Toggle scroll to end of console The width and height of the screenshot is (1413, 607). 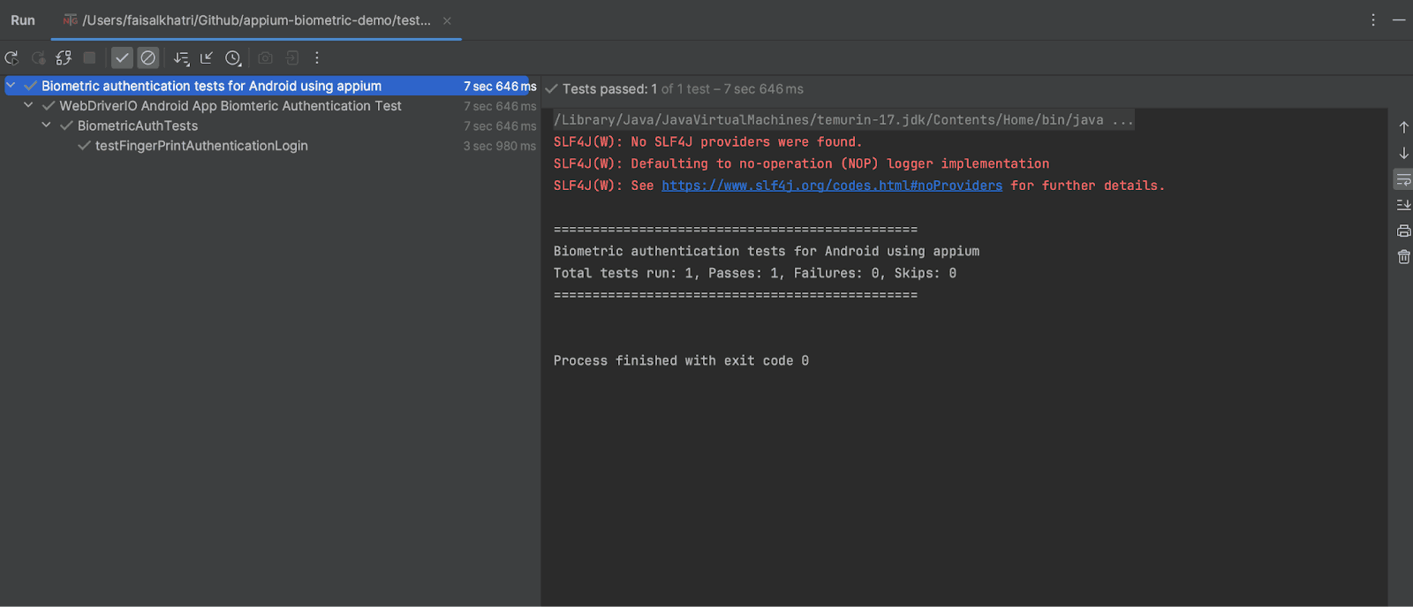pyautogui.click(x=1404, y=205)
